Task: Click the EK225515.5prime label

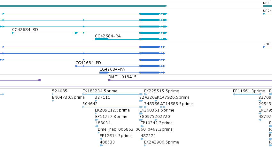Action: tap(161, 91)
